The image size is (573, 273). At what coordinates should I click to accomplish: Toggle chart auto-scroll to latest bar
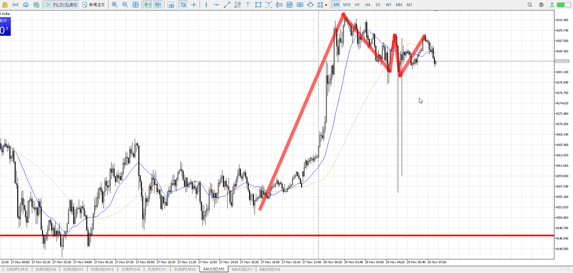click(147, 5)
